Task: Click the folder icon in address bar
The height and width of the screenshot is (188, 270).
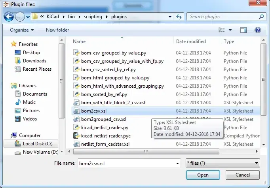Action: tap(35, 17)
